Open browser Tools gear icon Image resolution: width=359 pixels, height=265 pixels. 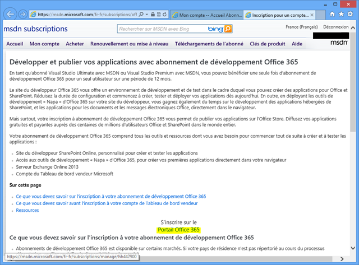click(x=350, y=14)
